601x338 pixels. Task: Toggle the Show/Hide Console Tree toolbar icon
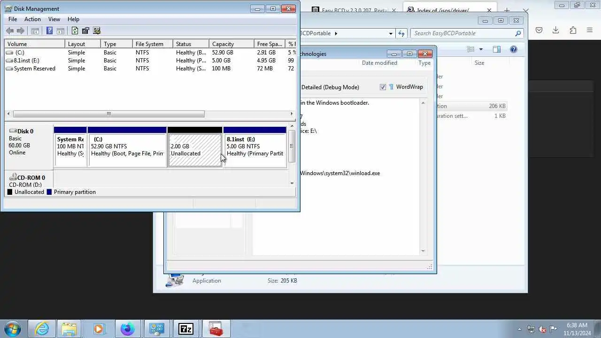[35, 31]
